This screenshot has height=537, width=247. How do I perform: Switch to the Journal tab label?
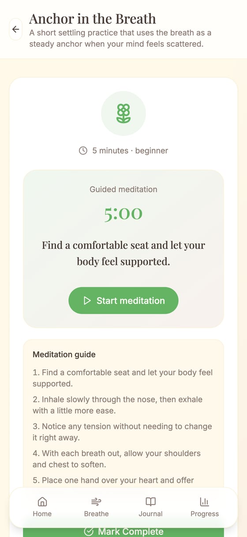[x=151, y=514]
